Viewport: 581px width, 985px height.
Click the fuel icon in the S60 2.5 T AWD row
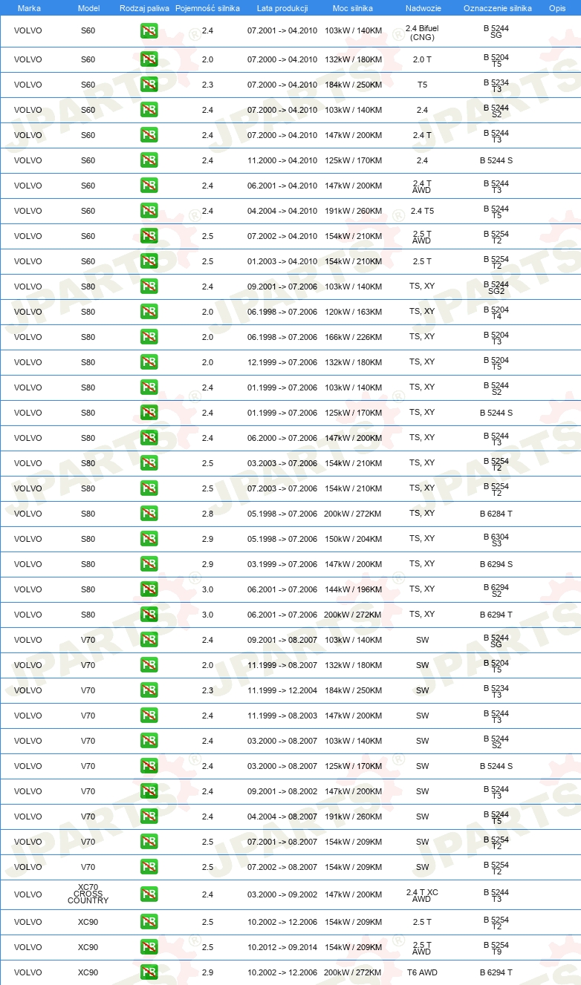pos(149,236)
